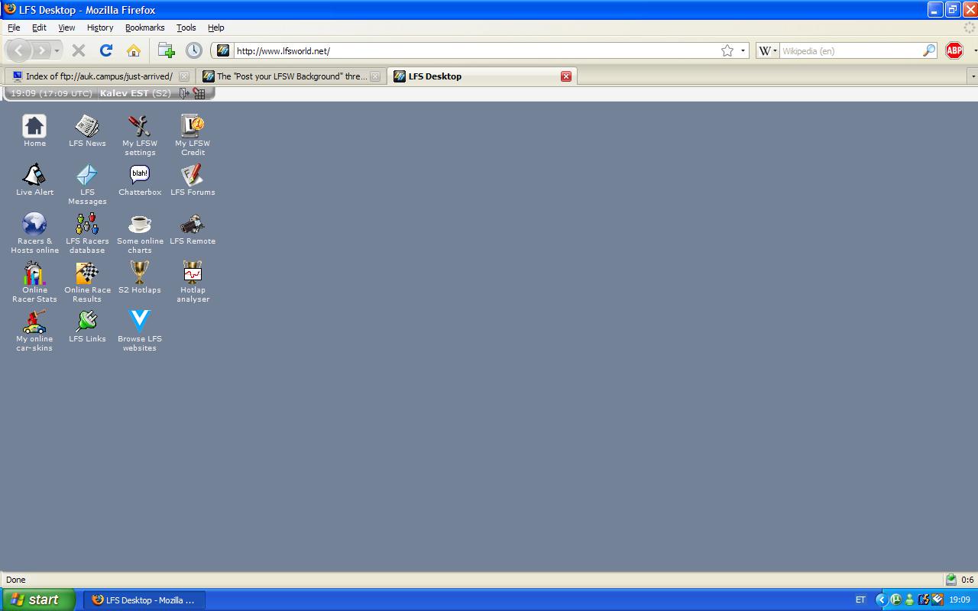This screenshot has height=611, width=978.
Task: Launch the LFS Remote icon
Action: click(193, 224)
